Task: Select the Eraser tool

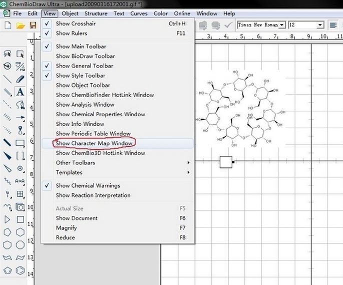Action: click(20, 79)
